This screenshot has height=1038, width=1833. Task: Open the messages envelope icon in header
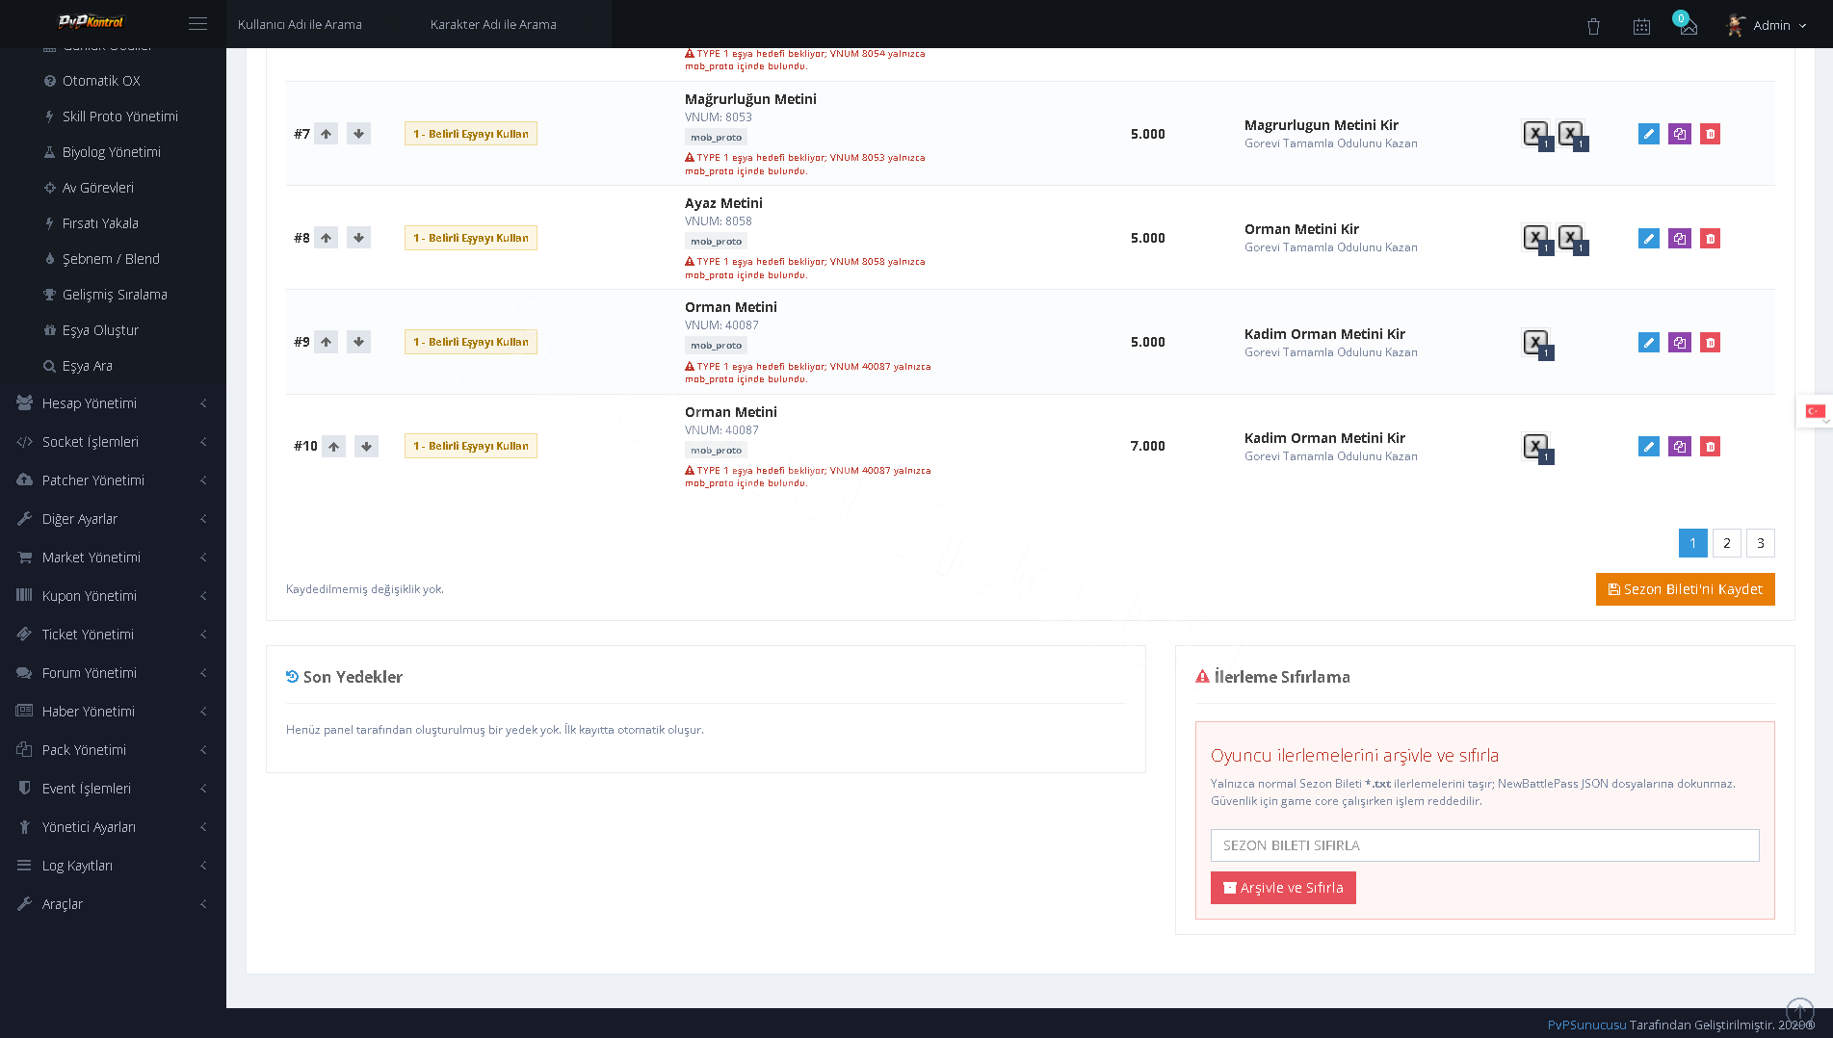click(x=1689, y=26)
